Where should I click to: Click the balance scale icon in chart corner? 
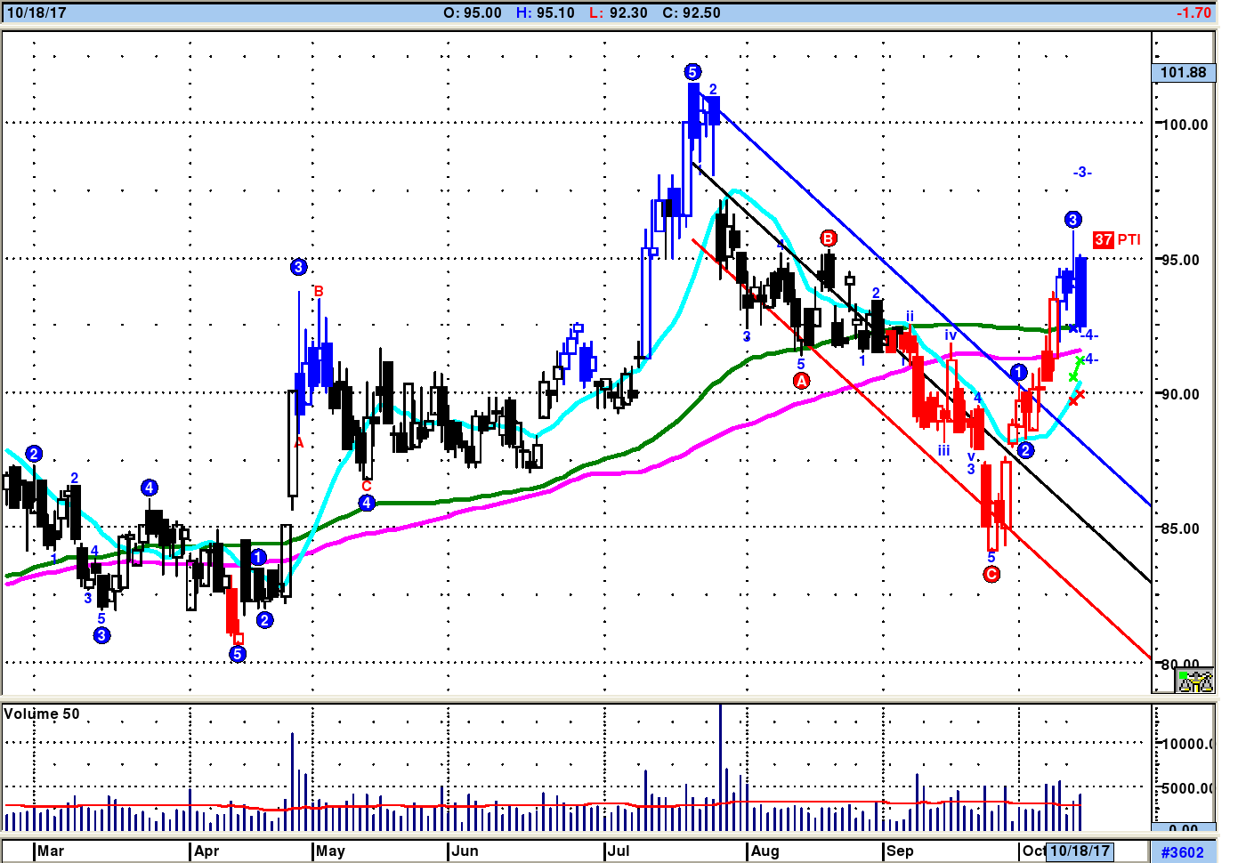pos(1195,682)
